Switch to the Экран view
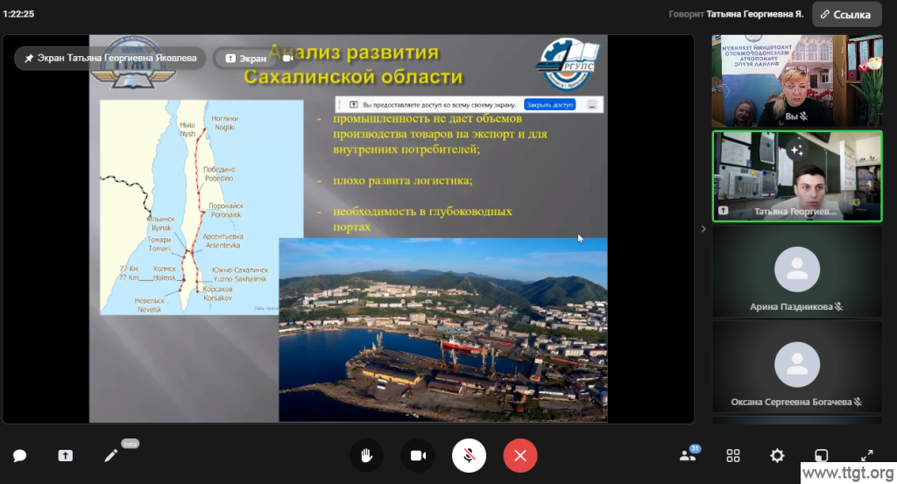 pyautogui.click(x=246, y=59)
